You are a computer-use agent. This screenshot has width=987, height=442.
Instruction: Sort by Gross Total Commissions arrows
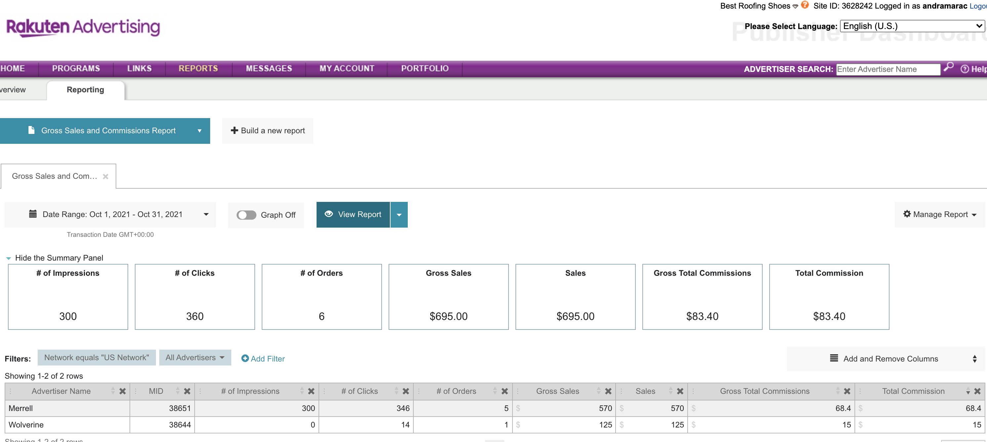pos(838,391)
